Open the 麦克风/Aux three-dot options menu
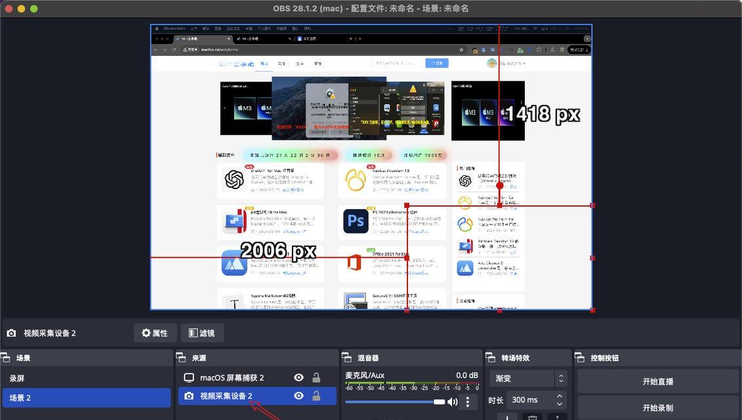742x420 pixels. pos(468,402)
